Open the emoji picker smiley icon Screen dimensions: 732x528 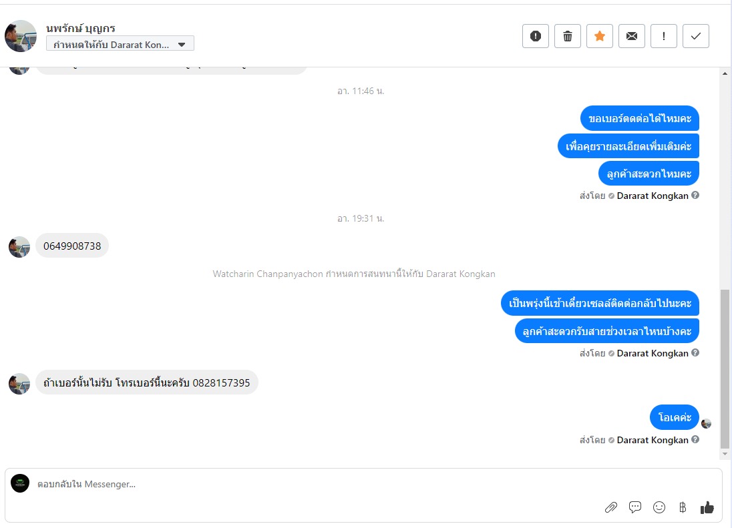tap(659, 507)
